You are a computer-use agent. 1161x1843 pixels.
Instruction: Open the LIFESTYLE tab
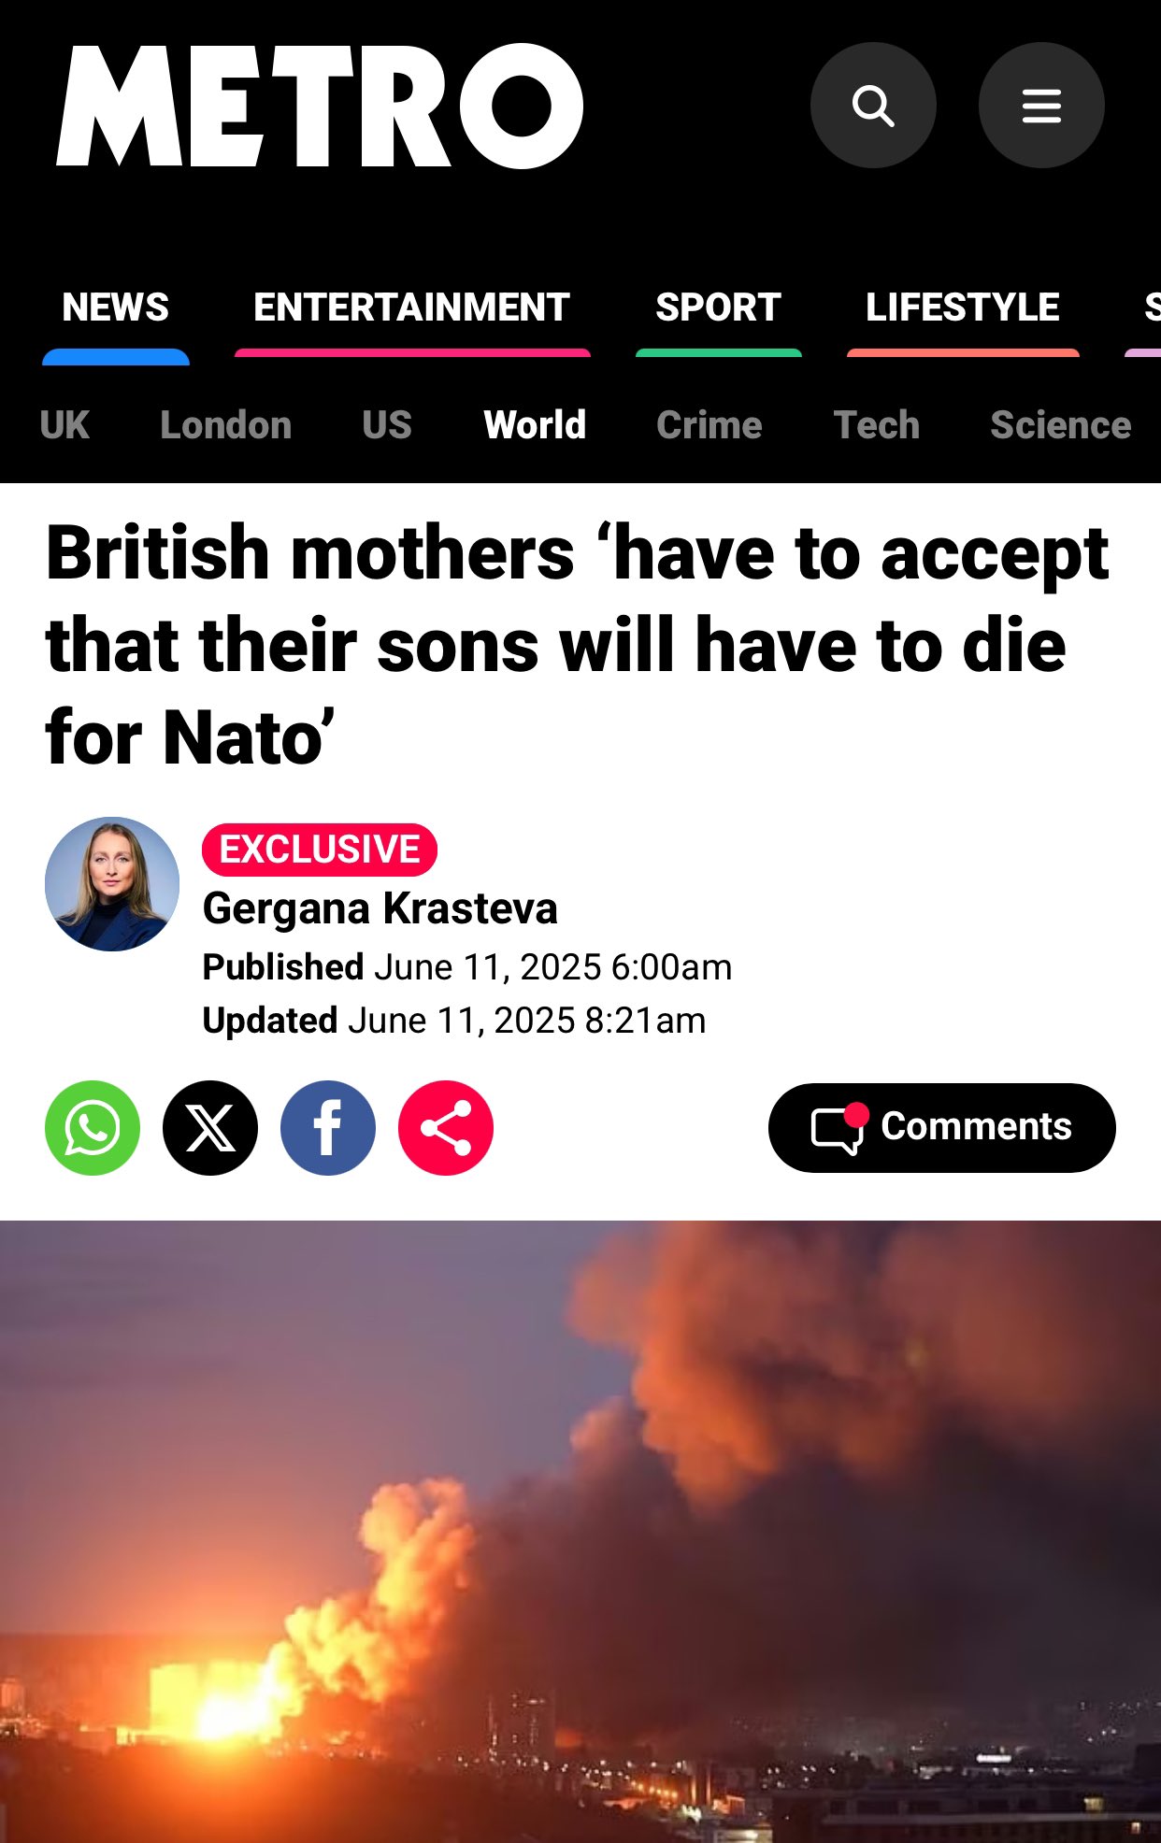[x=963, y=307]
